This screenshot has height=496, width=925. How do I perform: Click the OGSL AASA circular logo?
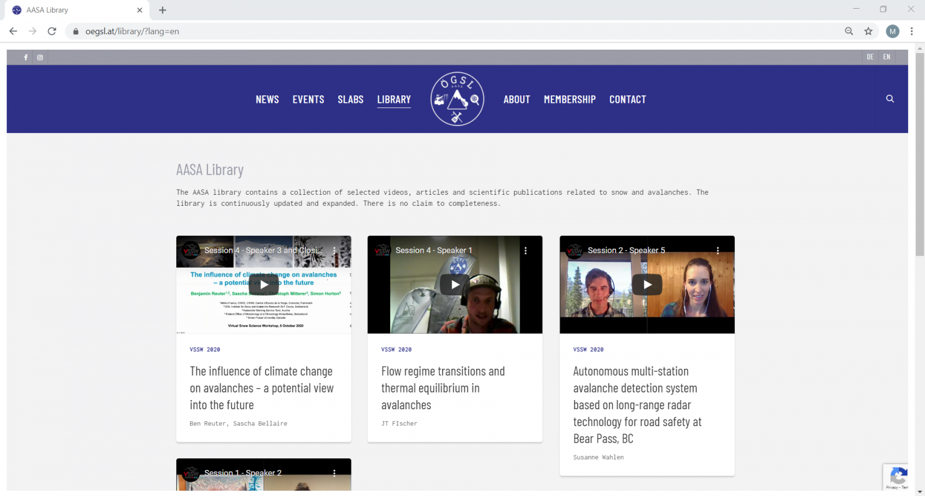(457, 99)
